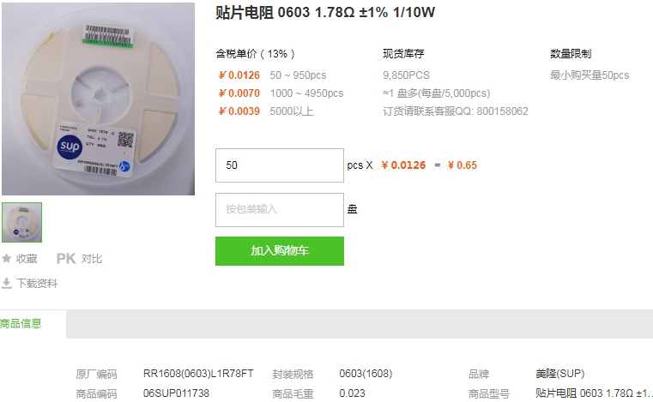Open the 下载资料 download link
The image size is (653, 402).
(x=37, y=284)
